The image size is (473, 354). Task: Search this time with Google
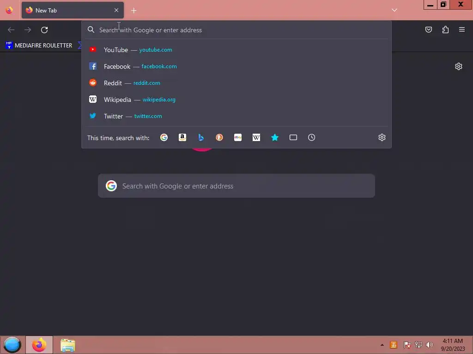coord(164,137)
